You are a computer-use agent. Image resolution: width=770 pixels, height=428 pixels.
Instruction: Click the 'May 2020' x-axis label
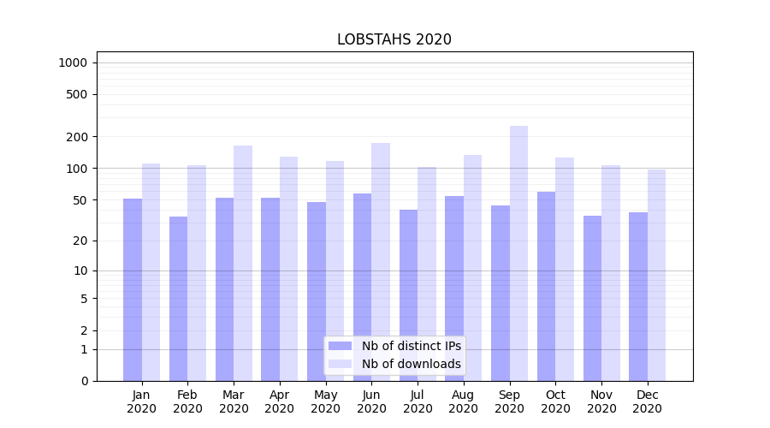click(x=325, y=401)
